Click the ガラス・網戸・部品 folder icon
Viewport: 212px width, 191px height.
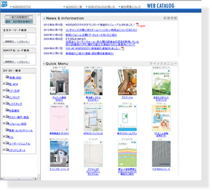click(x=7, y=117)
